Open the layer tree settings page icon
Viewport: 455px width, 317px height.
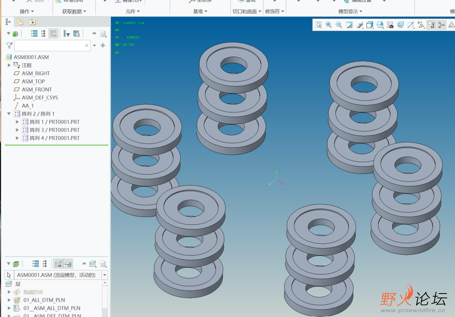point(103,264)
